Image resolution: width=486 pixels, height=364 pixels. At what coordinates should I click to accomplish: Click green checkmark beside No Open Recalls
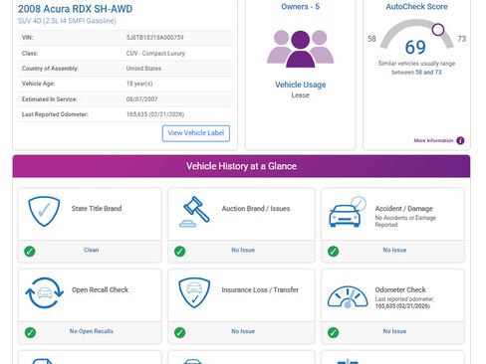(30, 332)
